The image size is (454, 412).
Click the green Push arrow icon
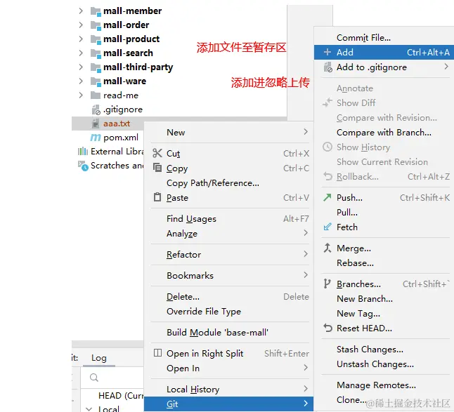327,197
